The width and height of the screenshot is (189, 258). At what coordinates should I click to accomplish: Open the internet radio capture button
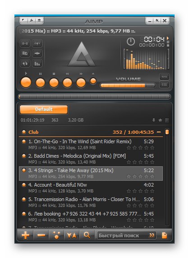(x=37, y=43)
